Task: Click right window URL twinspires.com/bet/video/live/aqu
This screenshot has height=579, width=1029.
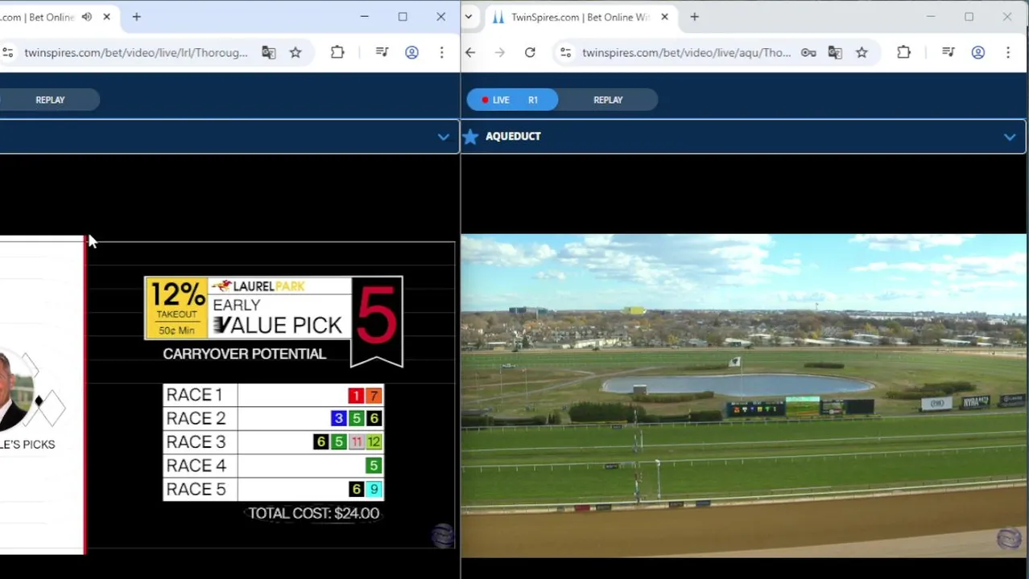Action: pos(687,52)
